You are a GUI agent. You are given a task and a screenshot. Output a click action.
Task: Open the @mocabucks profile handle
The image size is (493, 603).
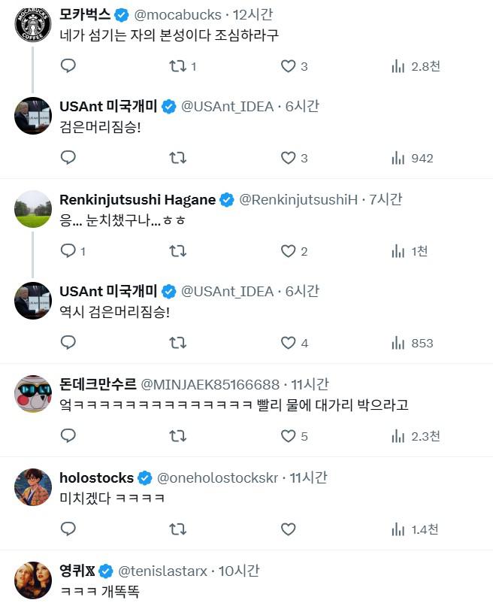[x=177, y=14]
